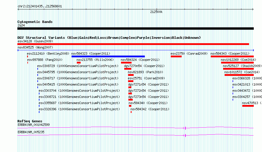
Task: Open the esv3405415 variant label
Action: tap(78, 84)
